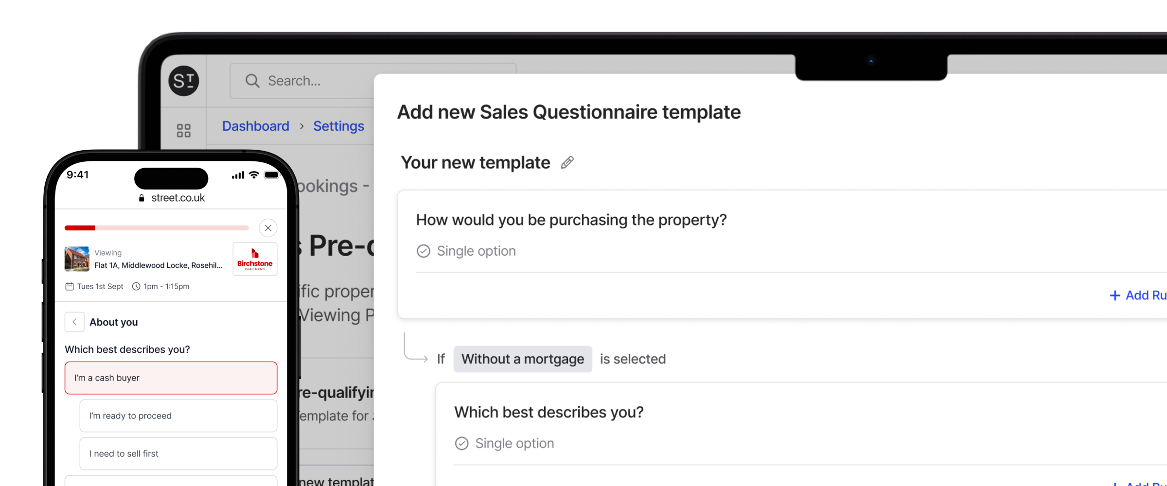Click the search magnifier icon
Viewport: 1167px width, 486px height.
252,81
